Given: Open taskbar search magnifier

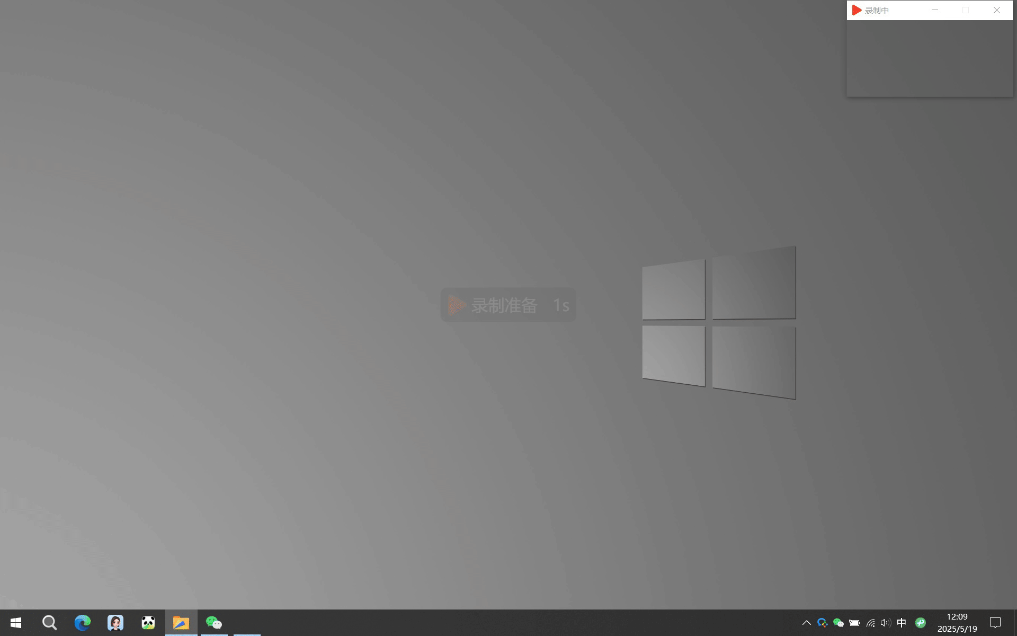Looking at the screenshot, I should pos(49,623).
